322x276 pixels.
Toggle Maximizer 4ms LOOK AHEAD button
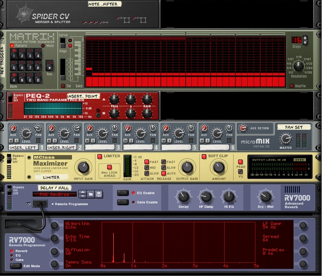[109, 167]
